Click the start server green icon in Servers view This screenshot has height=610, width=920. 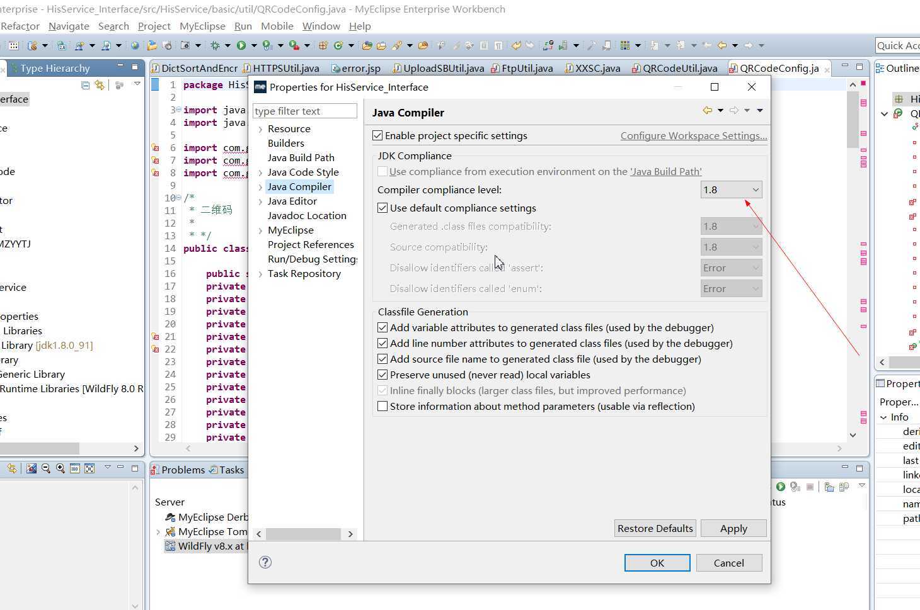coord(781,487)
